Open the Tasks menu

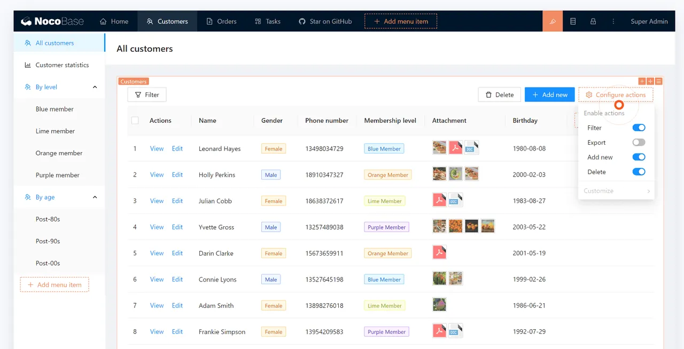pyautogui.click(x=268, y=21)
